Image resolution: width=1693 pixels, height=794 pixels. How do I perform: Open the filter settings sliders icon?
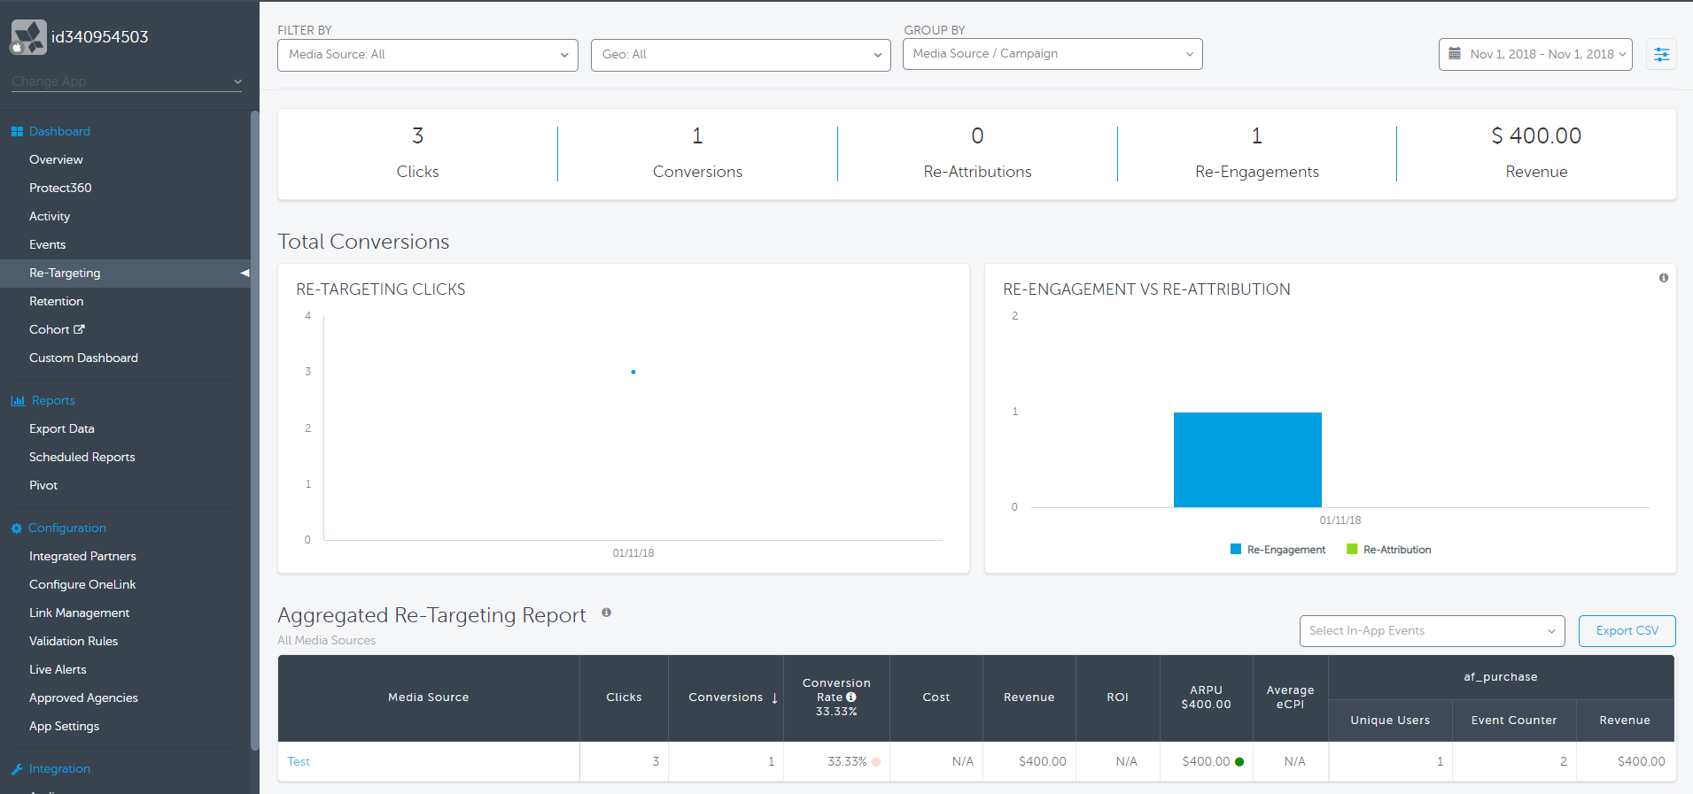click(1661, 55)
